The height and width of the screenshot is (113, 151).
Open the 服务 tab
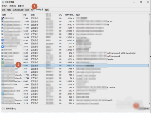[x=47, y=10]
